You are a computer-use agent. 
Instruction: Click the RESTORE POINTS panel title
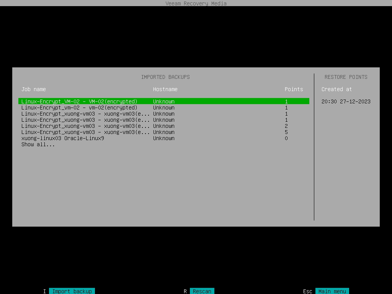(346, 77)
